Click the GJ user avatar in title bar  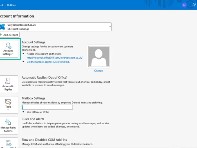(x=184, y=5)
